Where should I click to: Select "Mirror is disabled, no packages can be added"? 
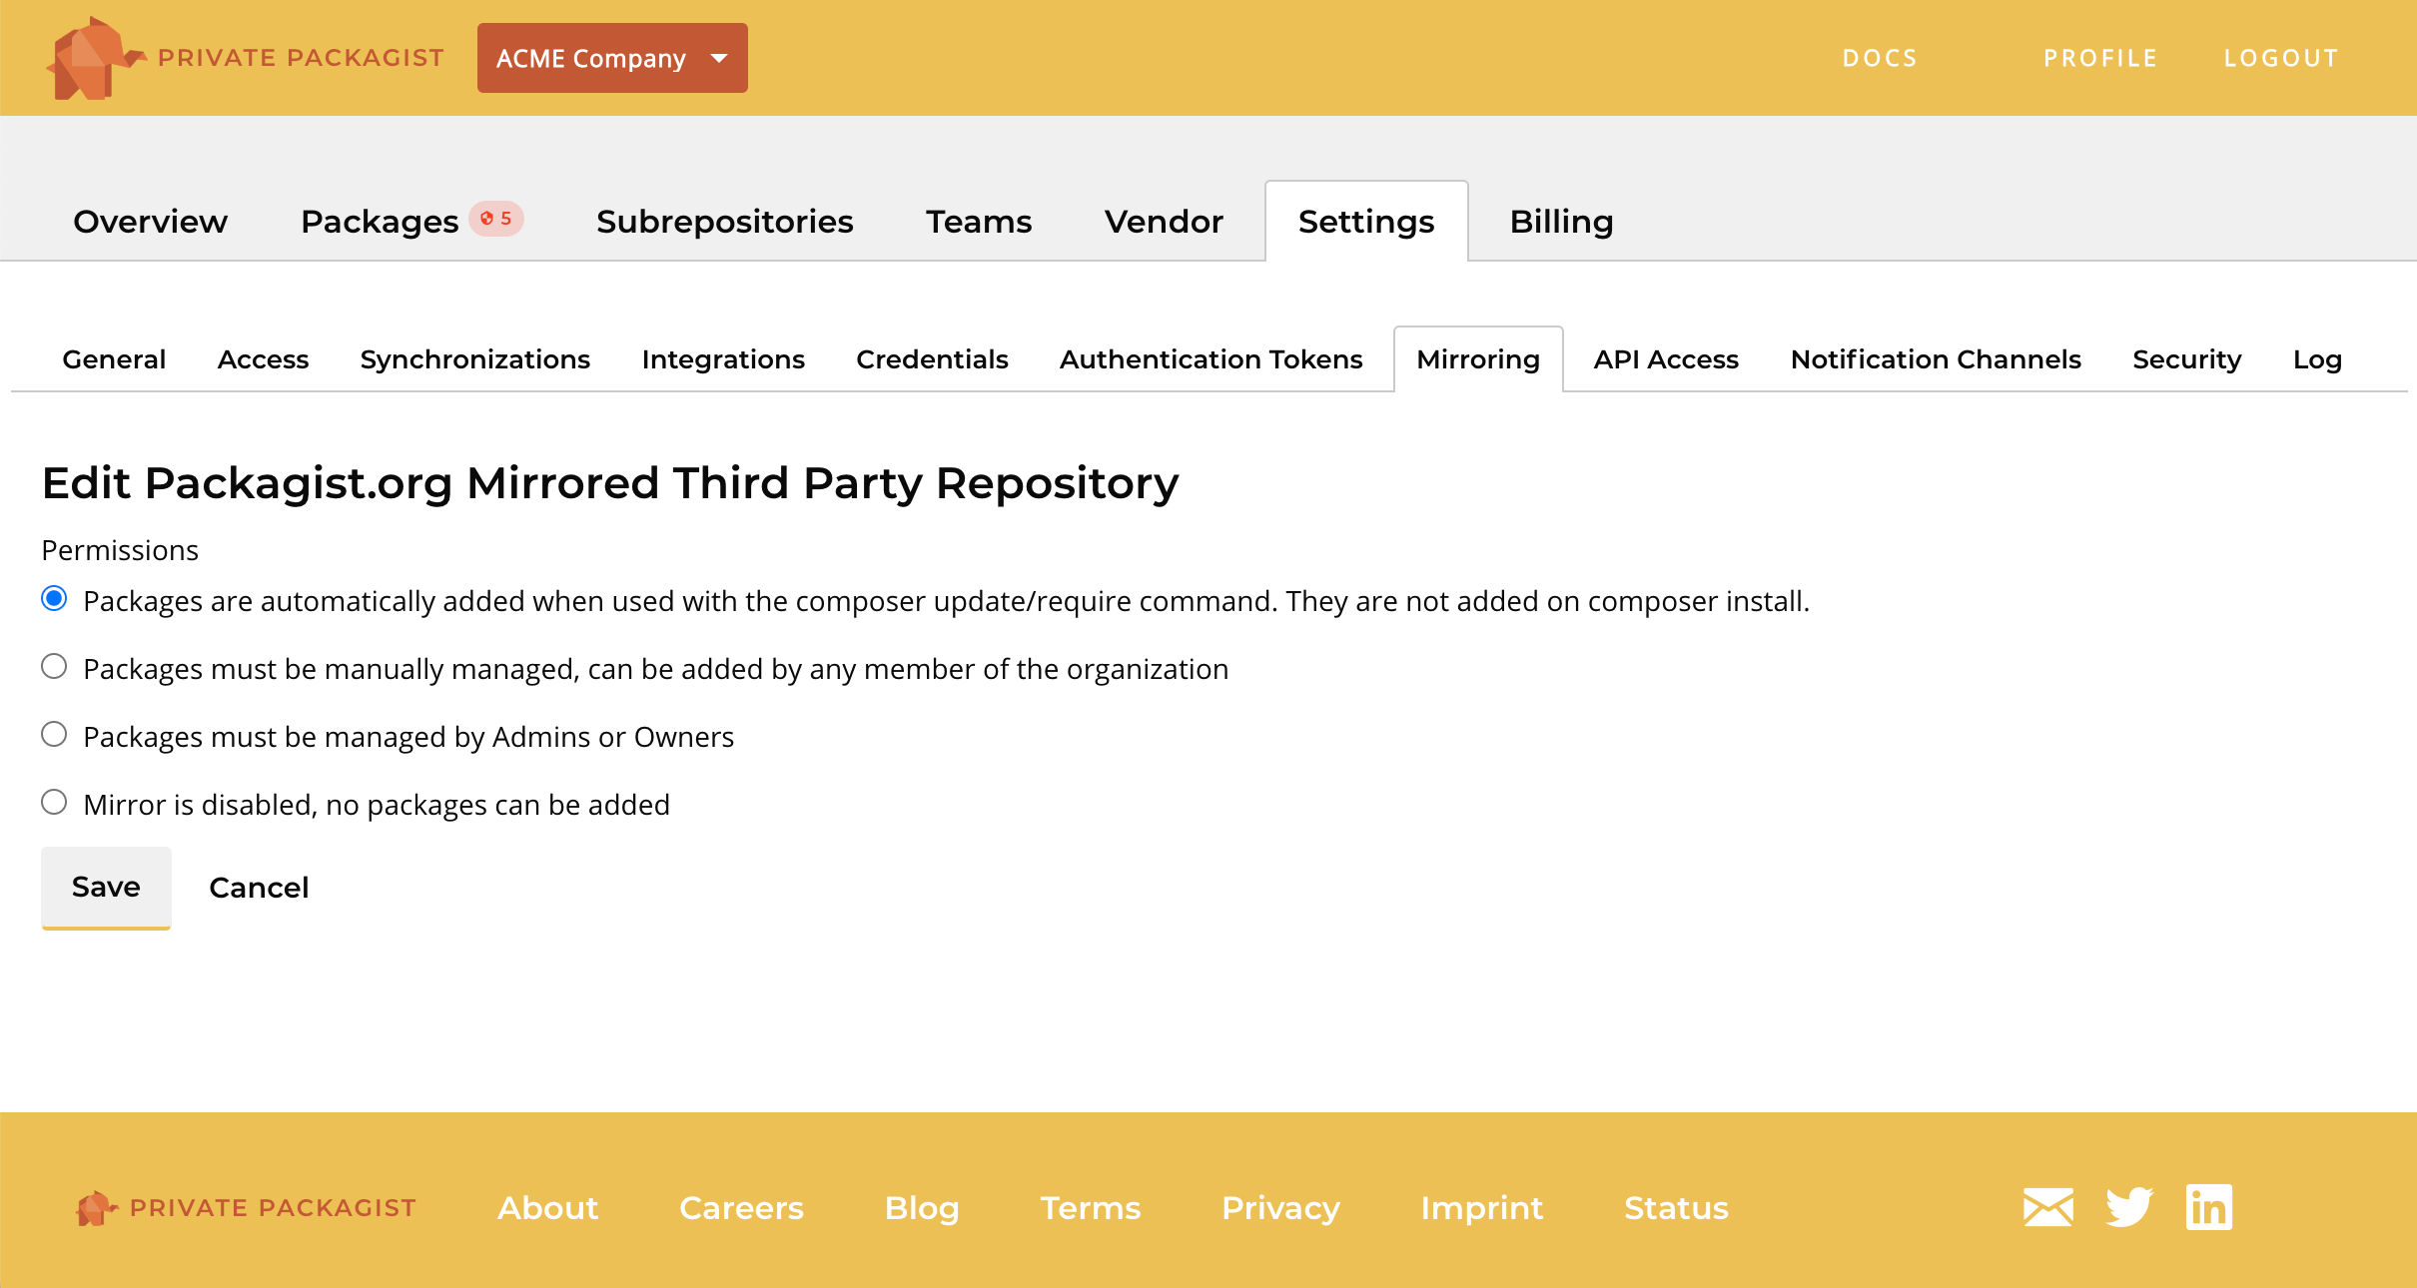54,802
